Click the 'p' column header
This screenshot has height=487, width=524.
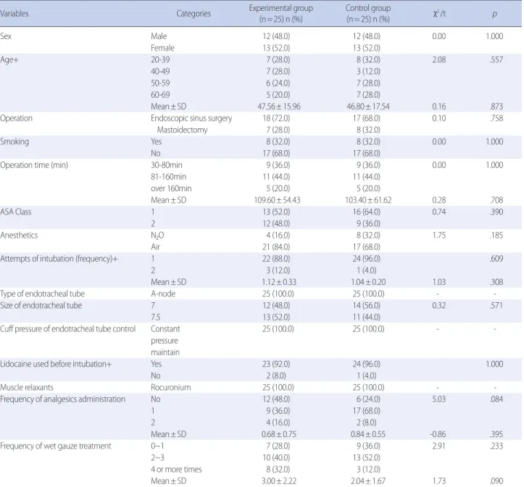pyautogui.click(x=494, y=14)
